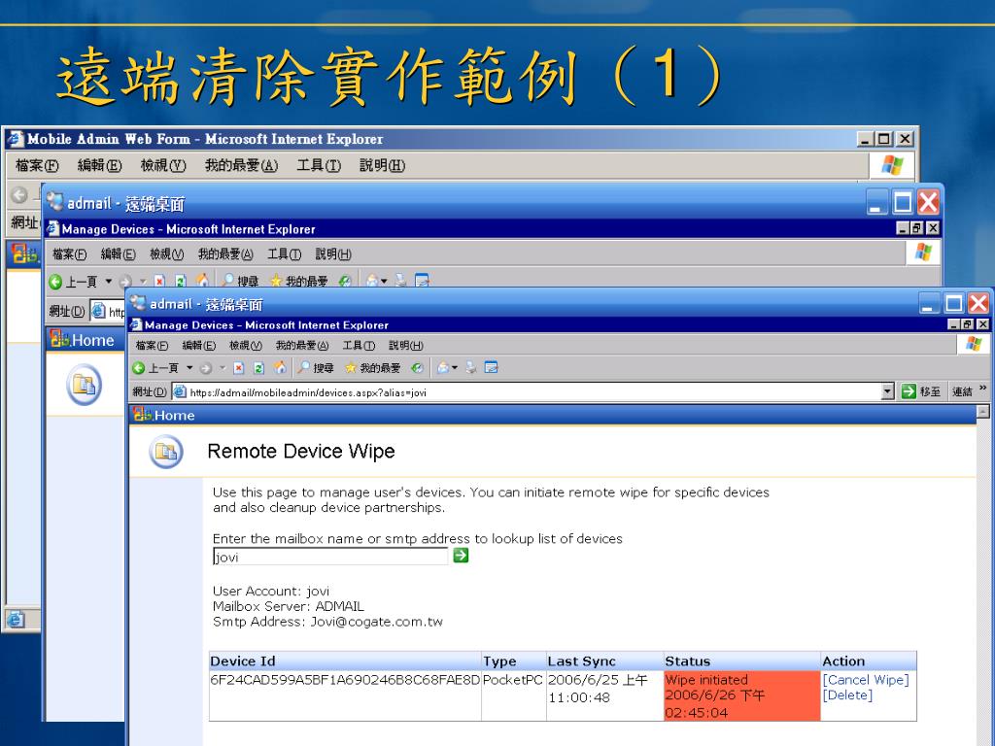
Task: Click 連結 Links label in front Manage Devices window
Action: coord(962,392)
